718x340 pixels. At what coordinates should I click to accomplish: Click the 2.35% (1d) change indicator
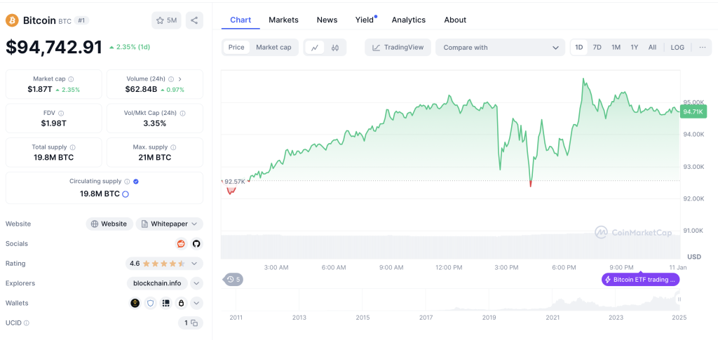(130, 47)
